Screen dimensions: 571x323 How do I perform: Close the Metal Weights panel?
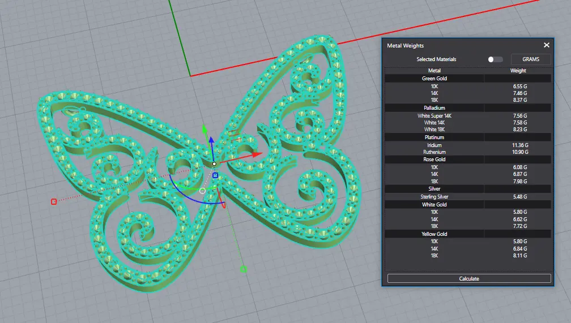pyautogui.click(x=547, y=45)
